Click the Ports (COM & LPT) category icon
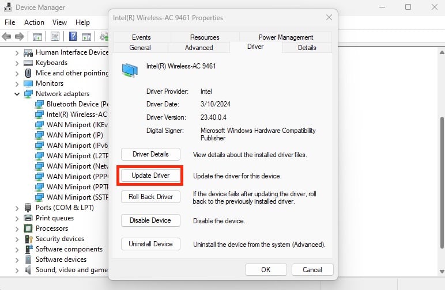Screen dimensions: 445x290 (x=28, y=208)
